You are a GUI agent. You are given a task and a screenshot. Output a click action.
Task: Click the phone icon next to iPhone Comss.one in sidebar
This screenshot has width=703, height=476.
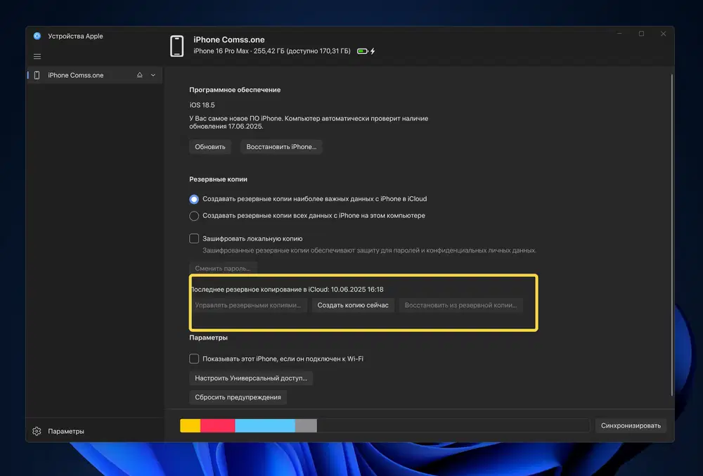coord(37,75)
